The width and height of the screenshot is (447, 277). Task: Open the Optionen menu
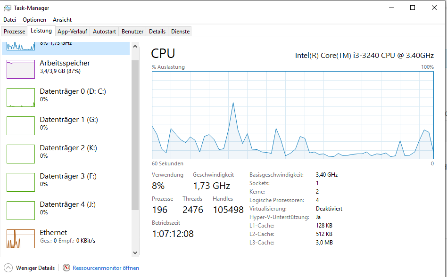(x=34, y=20)
